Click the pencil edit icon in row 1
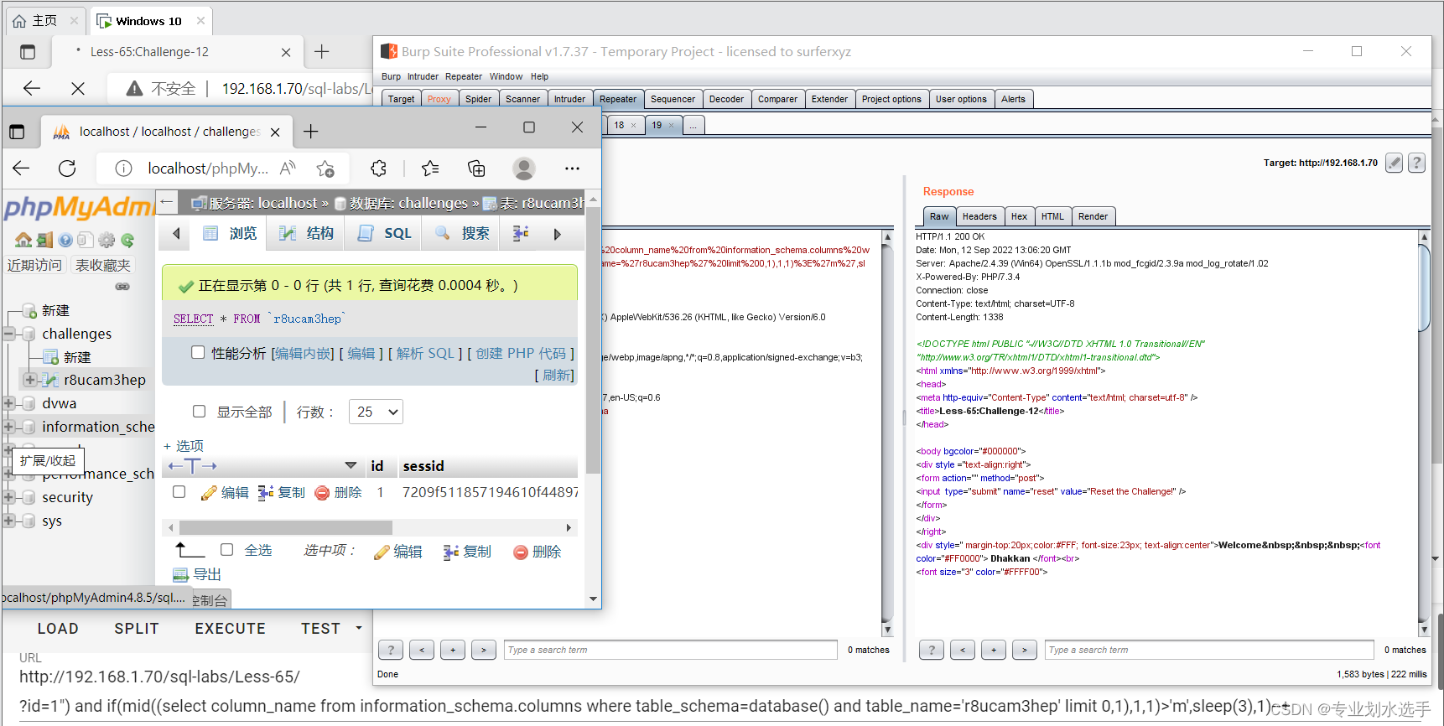1444x726 pixels. (x=209, y=493)
